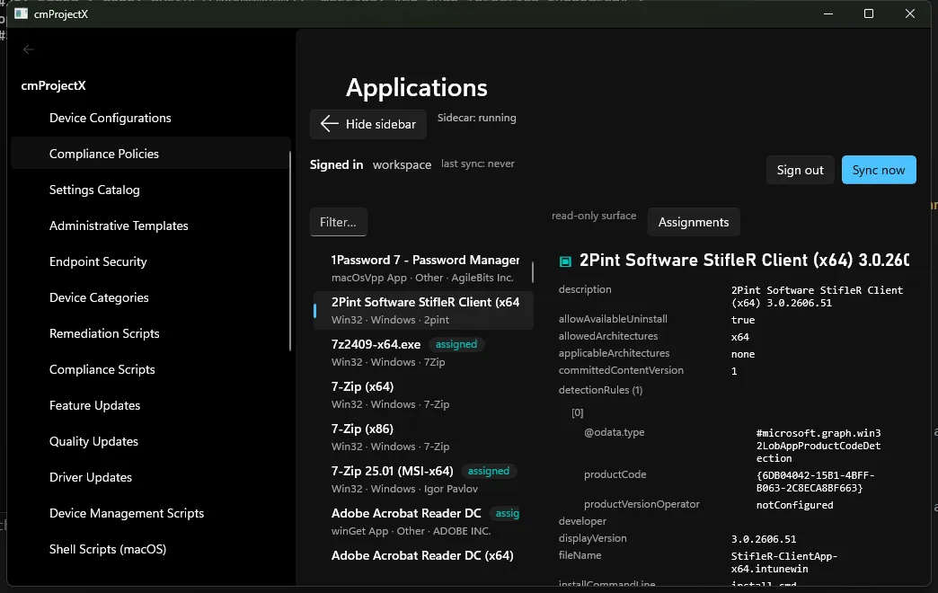Open Feature Updates section
The image size is (938, 593).
click(151, 405)
